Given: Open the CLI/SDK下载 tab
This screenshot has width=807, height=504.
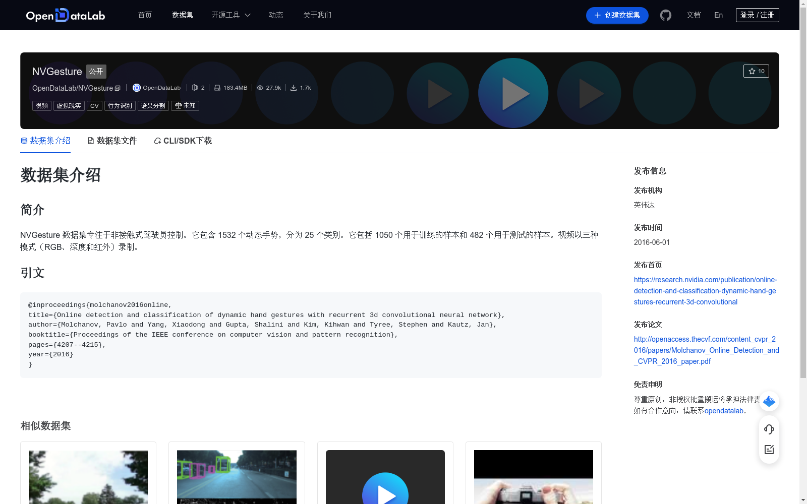Looking at the screenshot, I should click(x=183, y=141).
